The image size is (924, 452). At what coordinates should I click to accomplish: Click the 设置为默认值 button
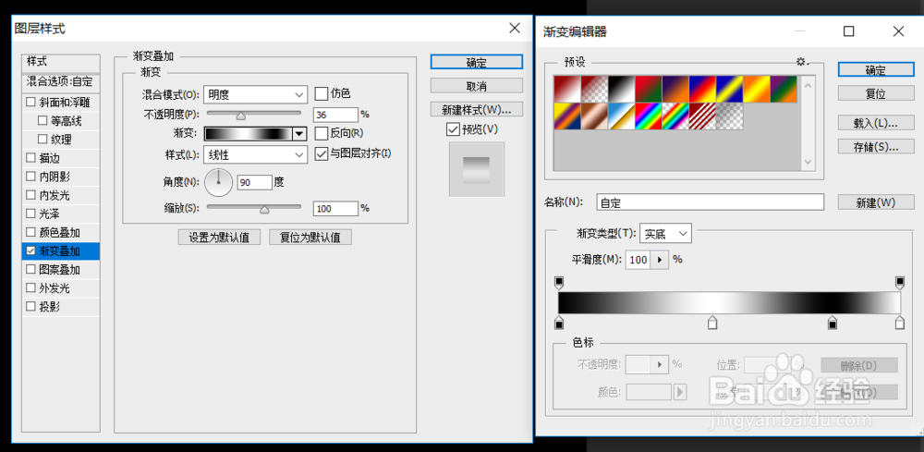click(x=219, y=237)
